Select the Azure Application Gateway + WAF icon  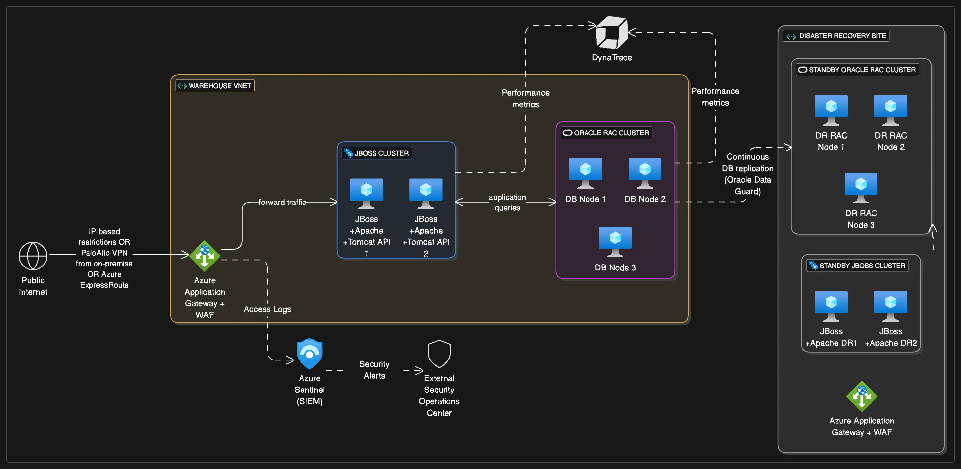click(x=204, y=256)
